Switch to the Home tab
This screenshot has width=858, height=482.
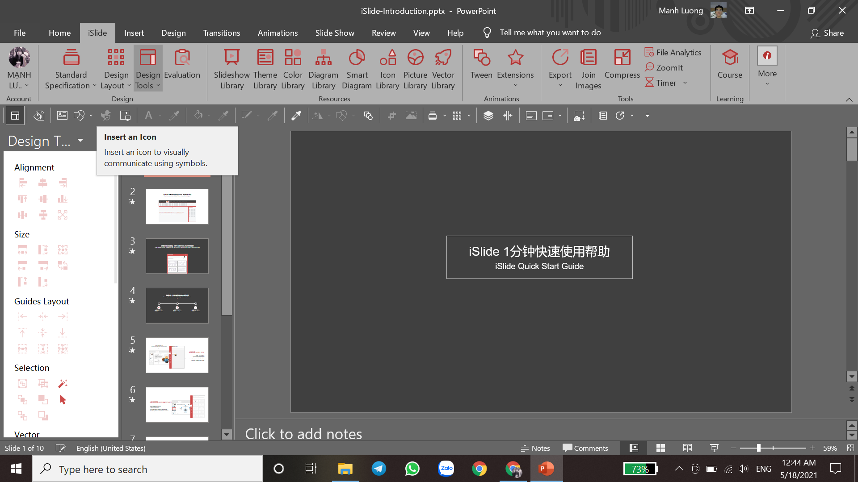(x=59, y=33)
